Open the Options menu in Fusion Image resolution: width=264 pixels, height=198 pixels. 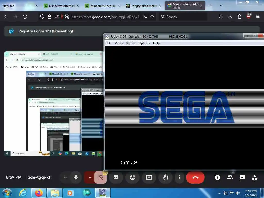[144, 43]
